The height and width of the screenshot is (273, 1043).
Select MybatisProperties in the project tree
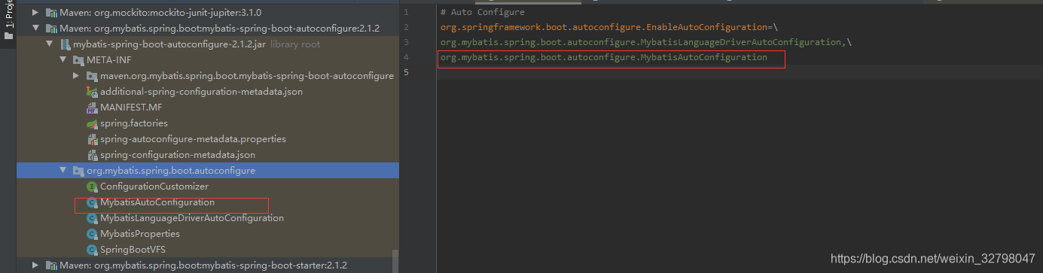click(x=140, y=234)
